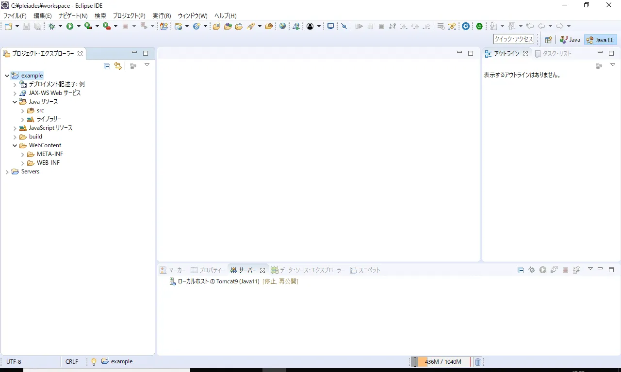This screenshot has height=372, width=621.
Task: Open the ウィンドウ(W) menu
Action: (x=193, y=16)
